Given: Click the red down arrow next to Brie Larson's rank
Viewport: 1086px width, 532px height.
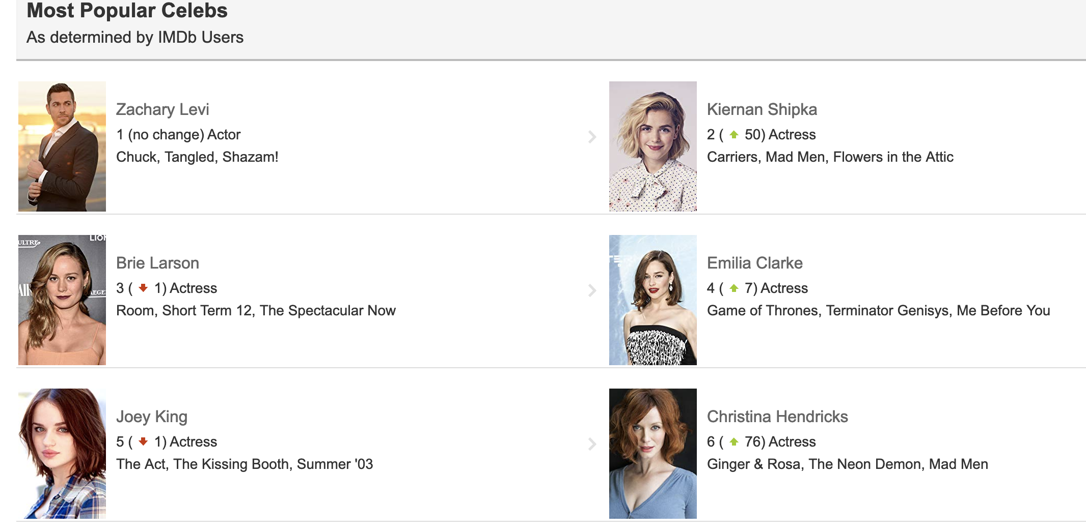Looking at the screenshot, I should (x=143, y=288).
